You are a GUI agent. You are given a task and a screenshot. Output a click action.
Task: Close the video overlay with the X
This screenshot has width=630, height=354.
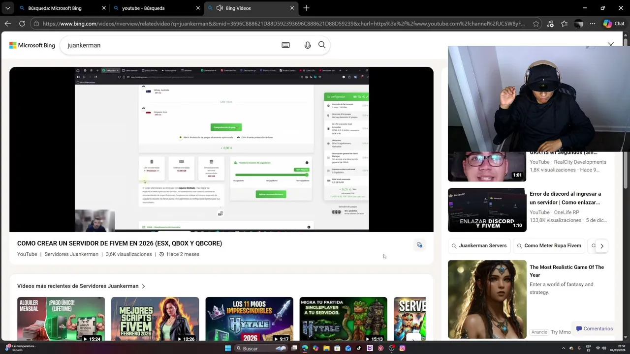pos(610,45)
